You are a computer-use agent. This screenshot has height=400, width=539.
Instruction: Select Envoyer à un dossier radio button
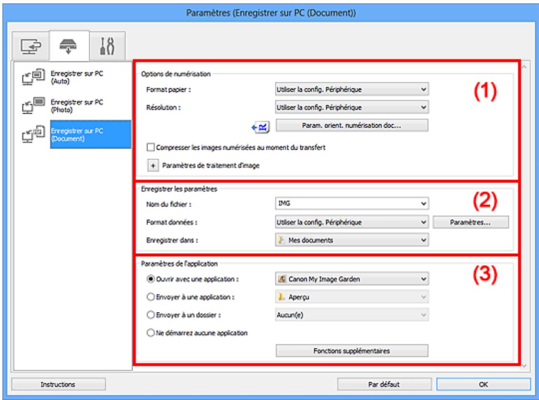coord(150,315)
